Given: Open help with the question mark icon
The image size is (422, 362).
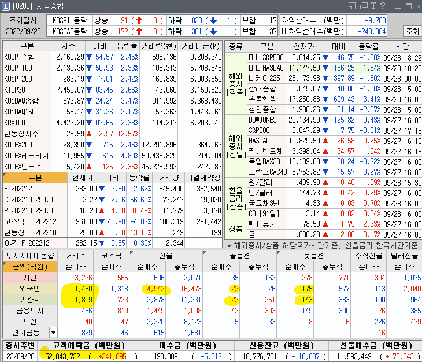Looking at the screenshot, I should pos(383,5).
